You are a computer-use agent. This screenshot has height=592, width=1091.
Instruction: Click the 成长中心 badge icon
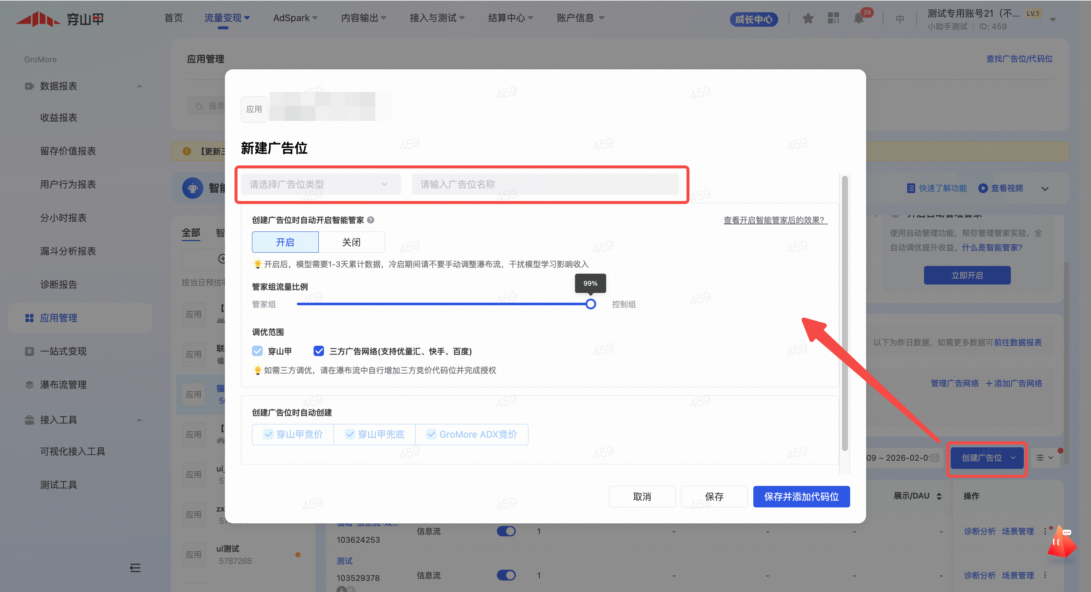[x=753, y=20]
